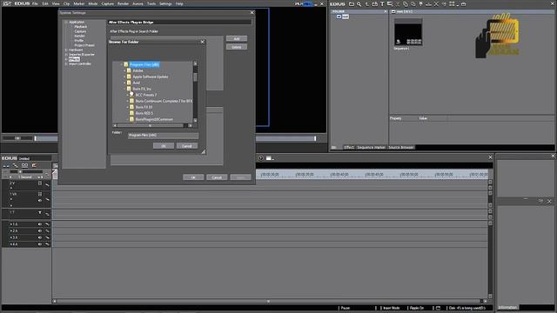Viewport: 557px width, 313px height.
Task: Click the move-up-folder arrow icon in Bin toolbar
Action: click(x=367, y=3)
